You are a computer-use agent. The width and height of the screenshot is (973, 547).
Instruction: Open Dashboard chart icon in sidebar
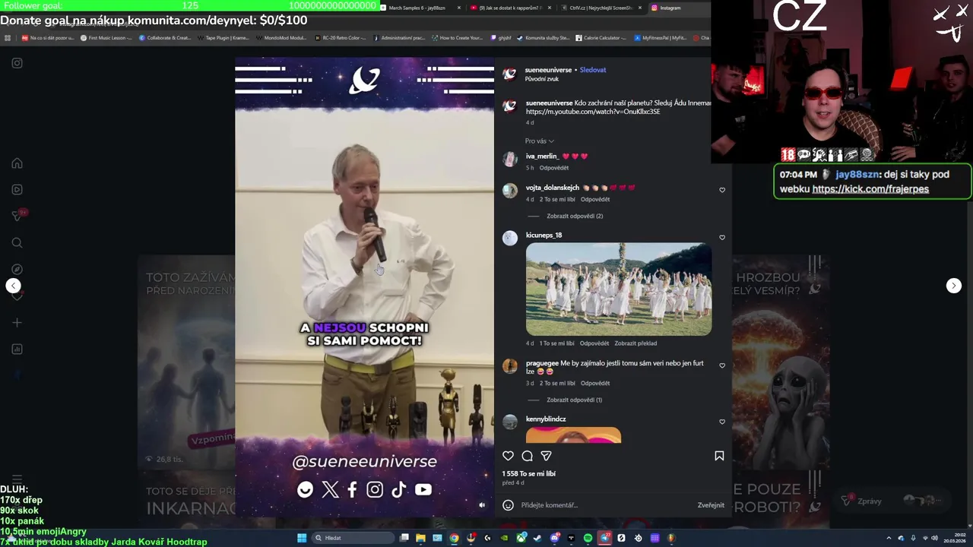[17, 349]
